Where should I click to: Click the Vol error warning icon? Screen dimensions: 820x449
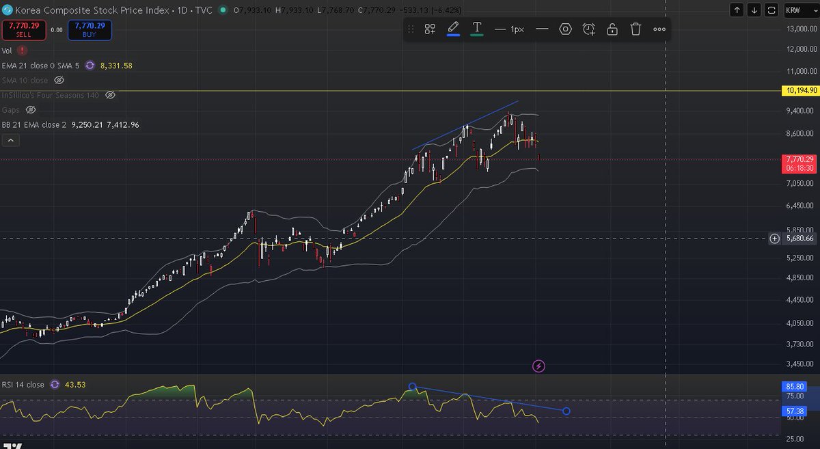(23, 51)
